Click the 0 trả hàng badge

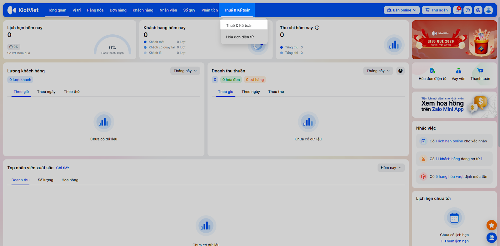coord(255,80)
